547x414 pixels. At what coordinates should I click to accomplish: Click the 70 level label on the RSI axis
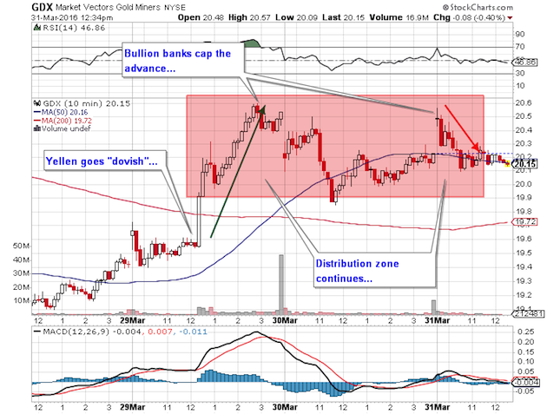click(520, 46)
